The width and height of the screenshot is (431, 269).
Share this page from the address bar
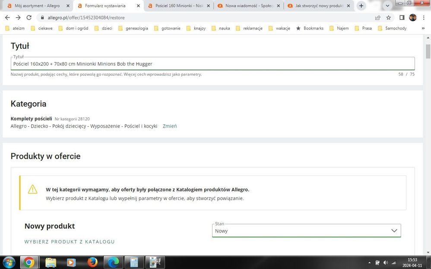click(x=378, y=18)
